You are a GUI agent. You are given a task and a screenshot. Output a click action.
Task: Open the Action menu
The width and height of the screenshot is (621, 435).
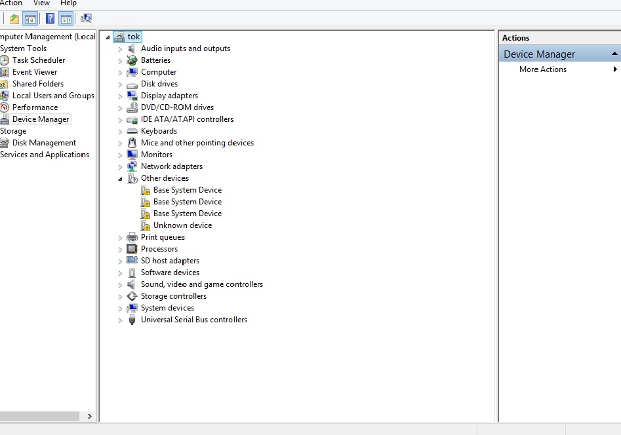[11, 3]
